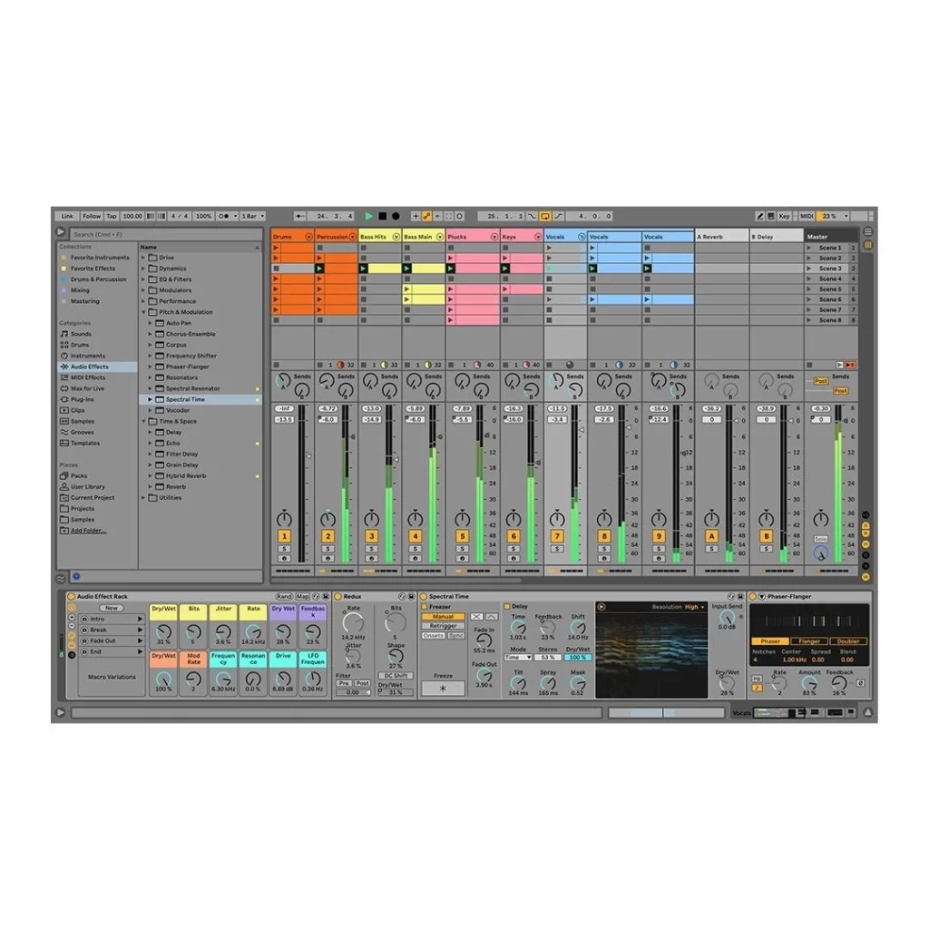The image size is (929, 929).
Task: Click the Link button
Action: 67,216
